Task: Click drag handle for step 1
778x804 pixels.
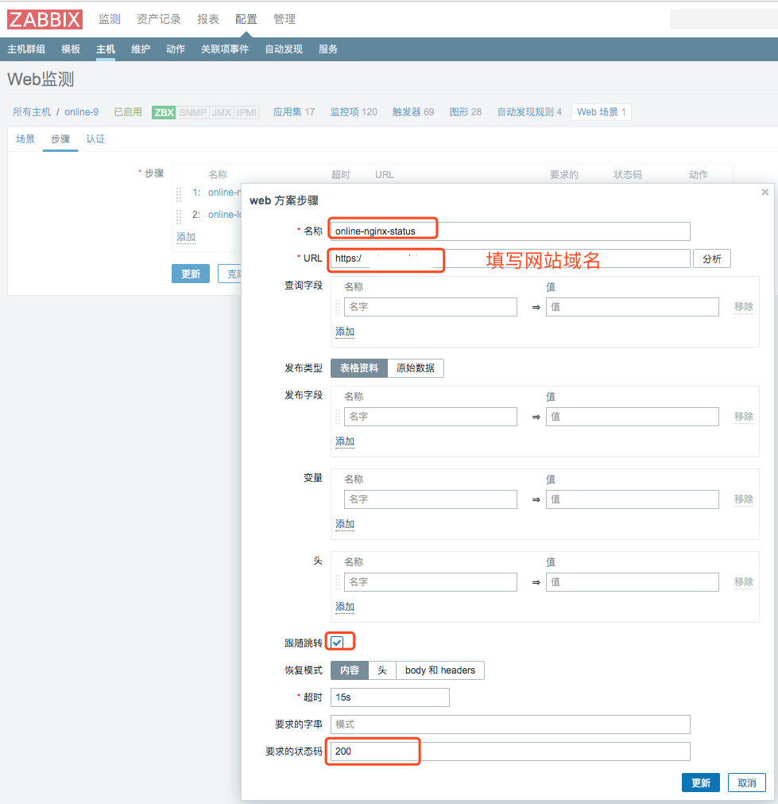Action: (x=179, y=193)
